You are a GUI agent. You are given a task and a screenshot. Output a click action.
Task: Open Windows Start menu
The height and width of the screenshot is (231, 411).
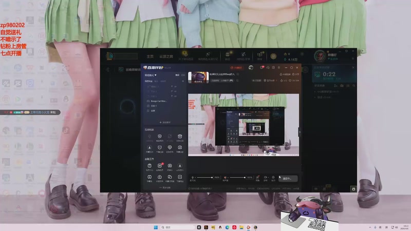[x=156, y=227]
